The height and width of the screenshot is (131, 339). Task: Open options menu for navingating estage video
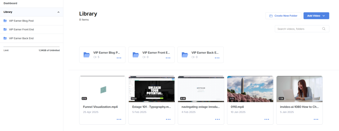(x=217, y=119)
